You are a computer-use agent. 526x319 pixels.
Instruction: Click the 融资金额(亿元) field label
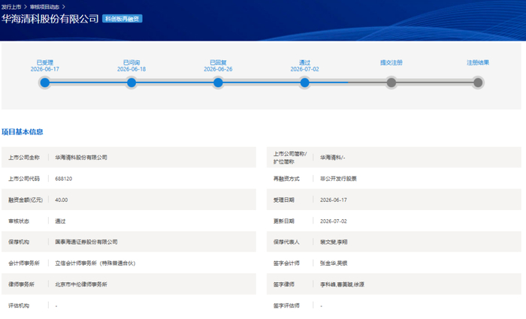coord(26,200)
